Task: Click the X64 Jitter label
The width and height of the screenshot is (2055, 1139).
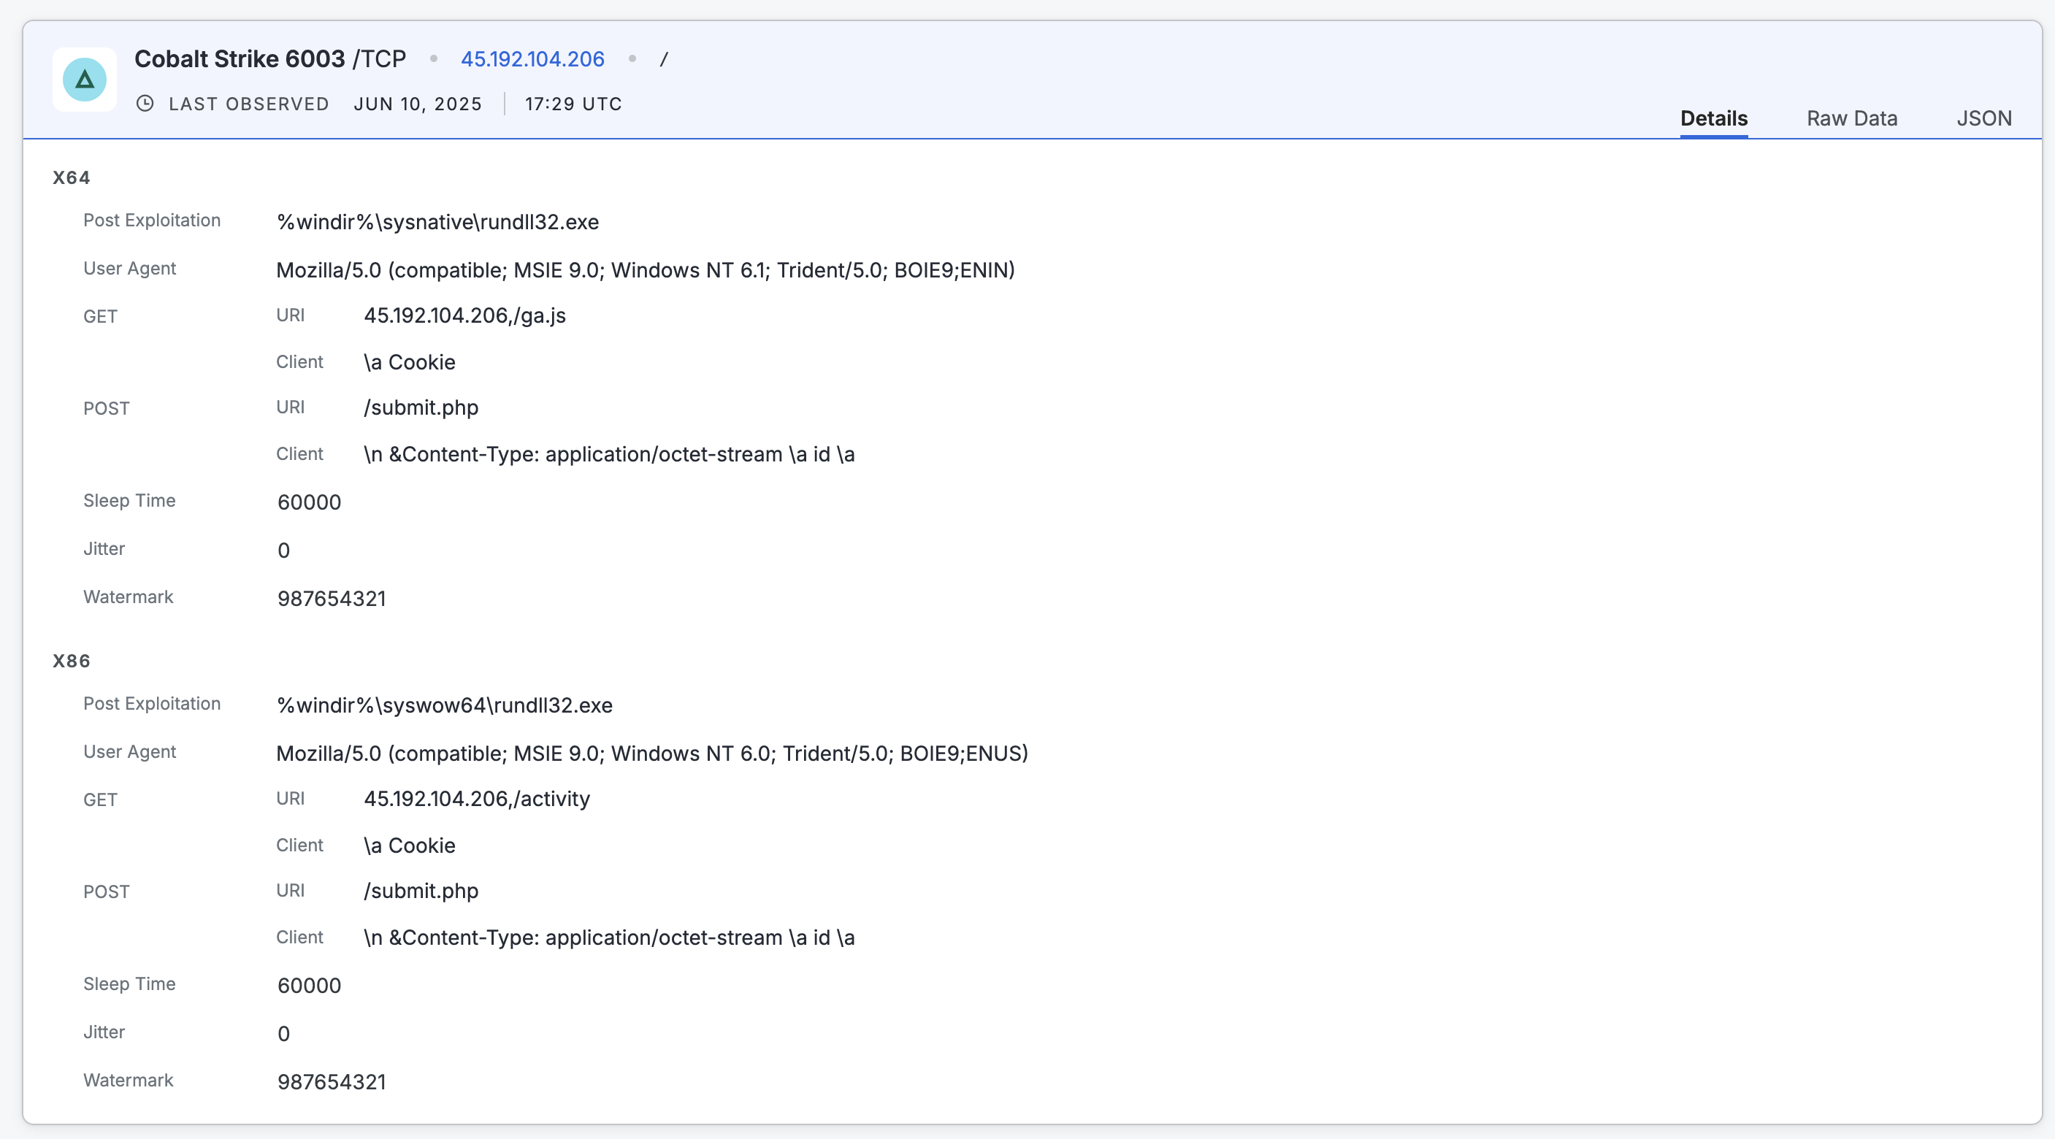Action: [x=104, y=549]
